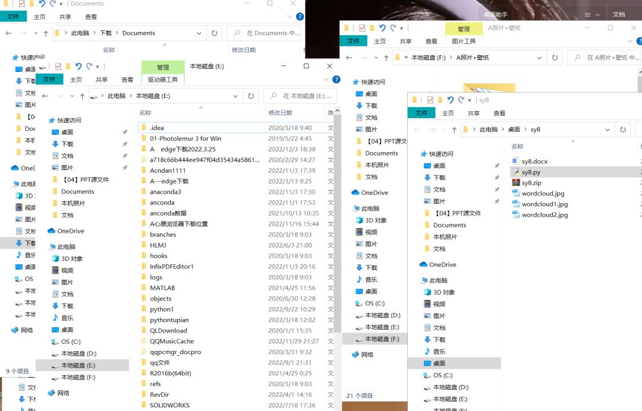The image size is (642, 411).
Task: Open the 驱动器工具 ribbon tab
Action: 163,80
